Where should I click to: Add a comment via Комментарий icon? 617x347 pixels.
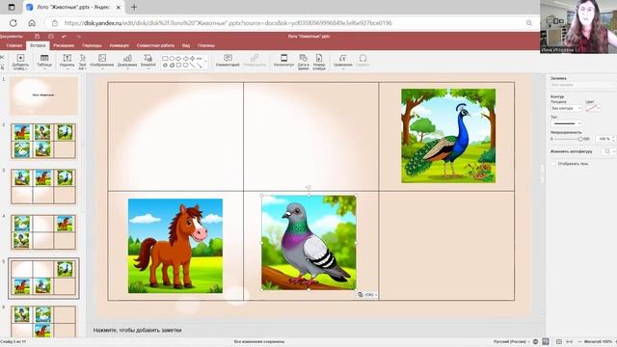228,58
